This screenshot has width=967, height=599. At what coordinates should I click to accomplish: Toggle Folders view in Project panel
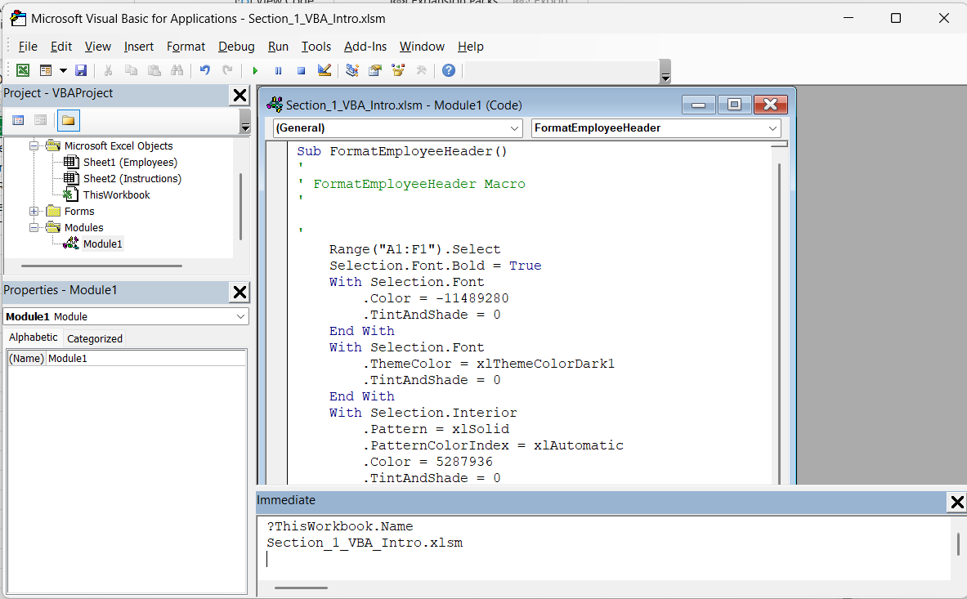[x=69, y=120]
